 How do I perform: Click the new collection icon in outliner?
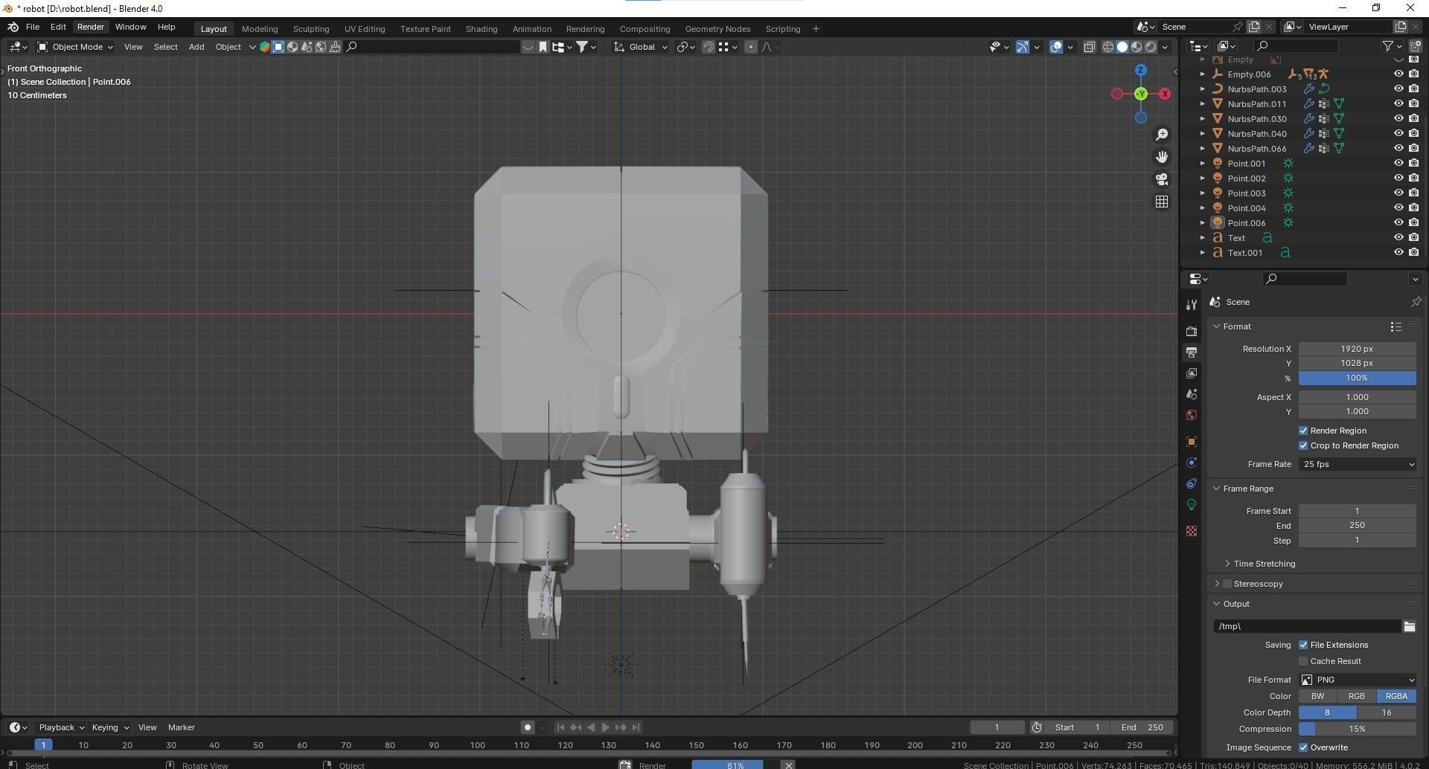[1415, 46]
